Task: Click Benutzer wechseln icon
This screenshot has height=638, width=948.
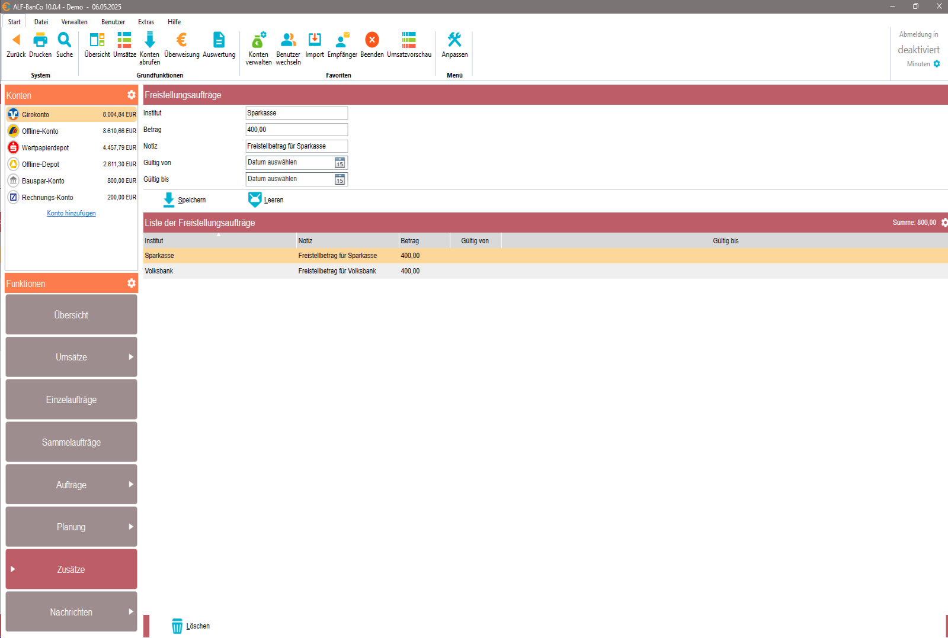Action: [289, 40]
